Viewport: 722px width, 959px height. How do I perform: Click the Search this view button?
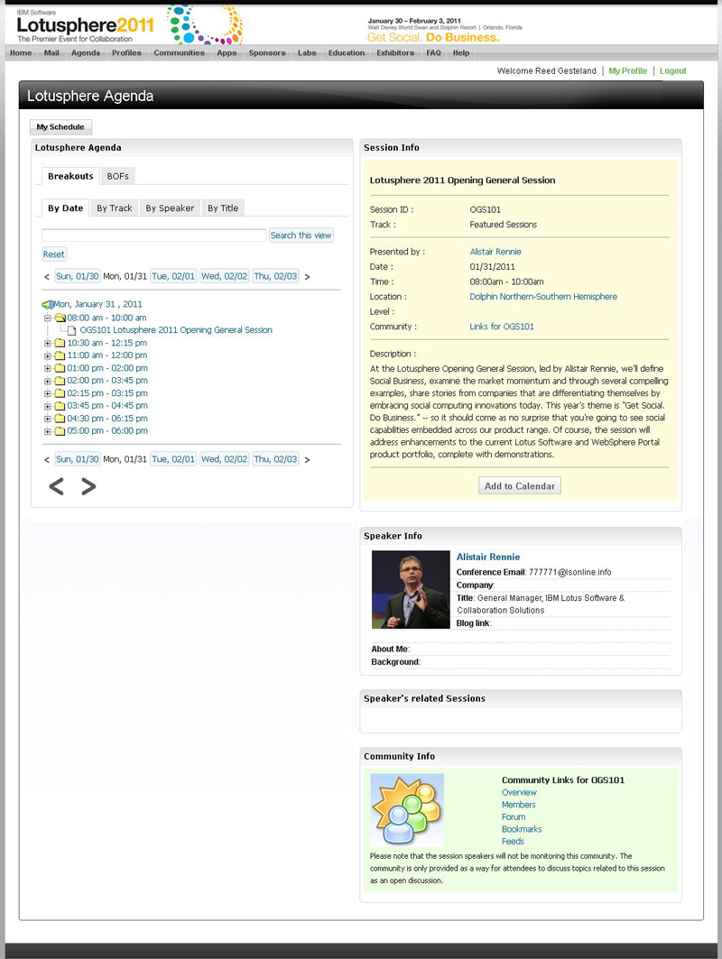point(301,235)
